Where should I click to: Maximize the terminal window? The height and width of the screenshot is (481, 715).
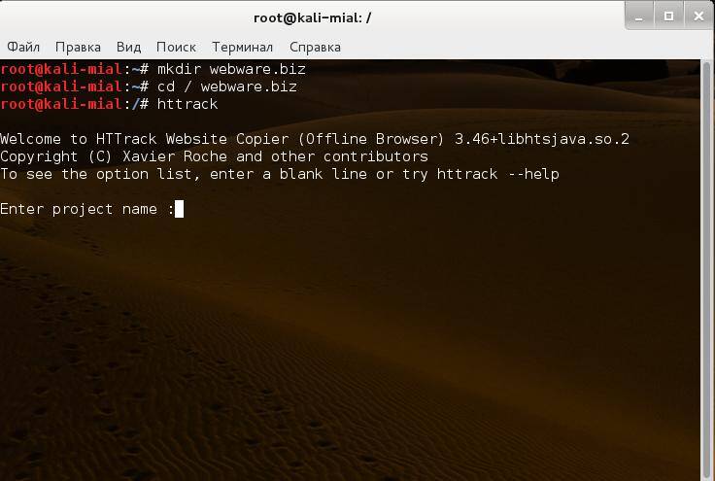[668, 17]
